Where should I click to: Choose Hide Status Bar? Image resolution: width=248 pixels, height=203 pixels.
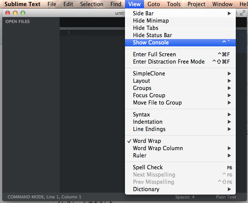180,35
